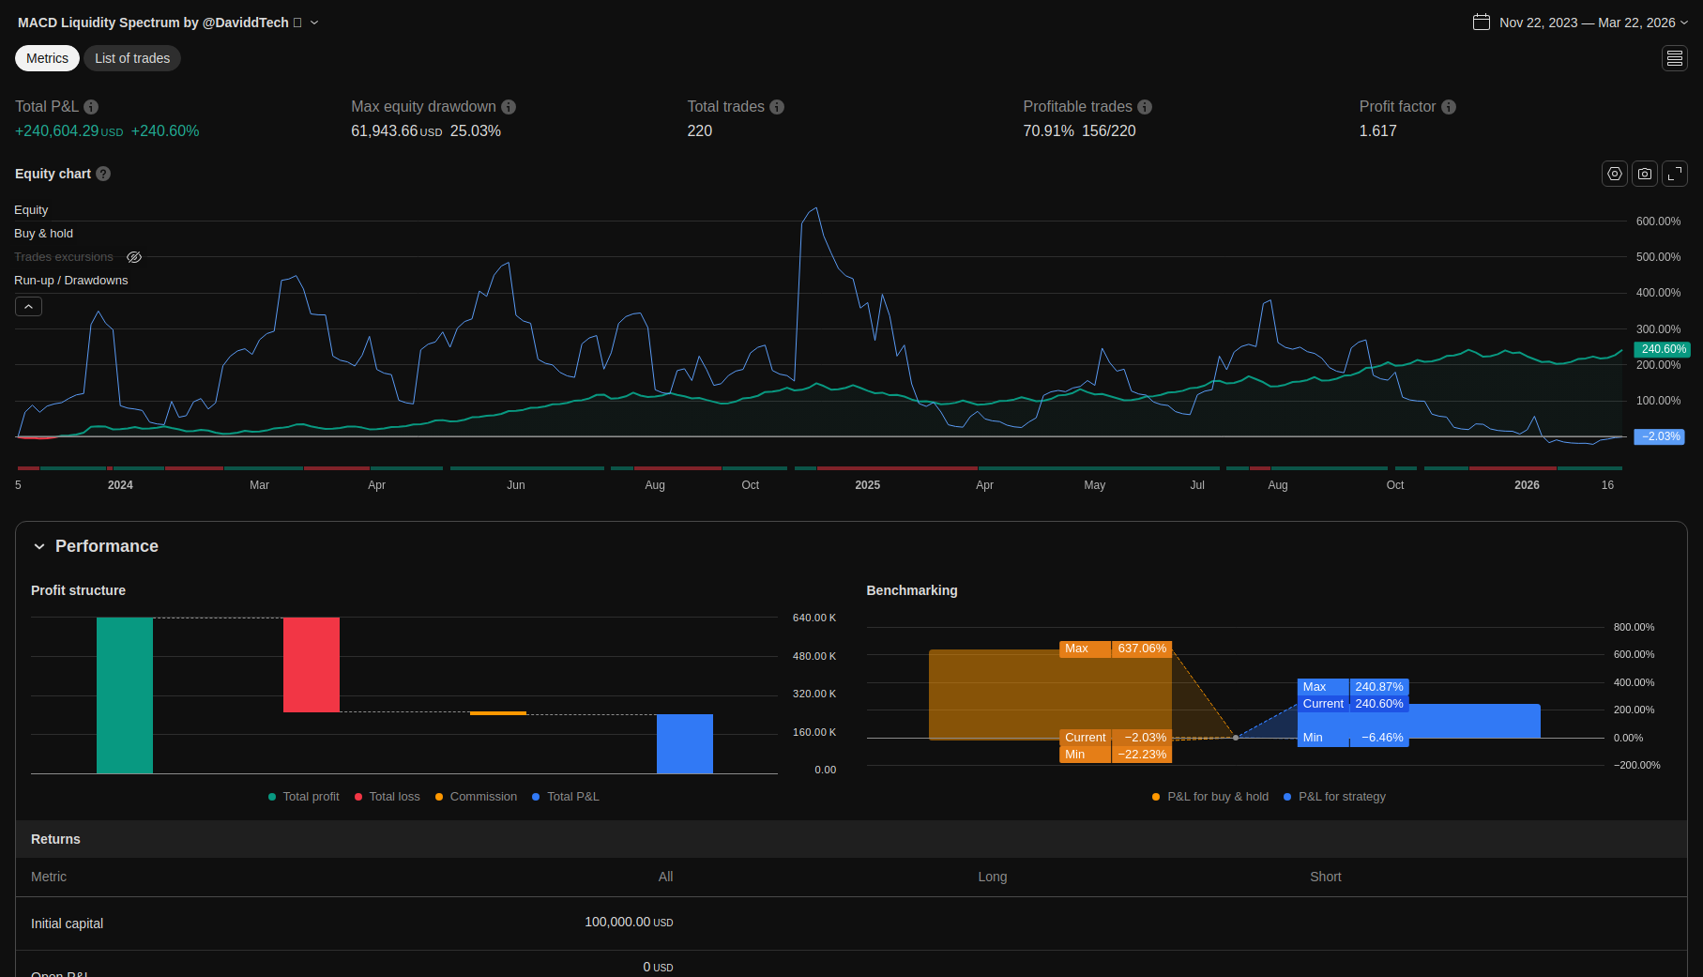Switch to the Metrics tab
Viewport: 1703px width, 977px height.
click(x=47, y=58)
